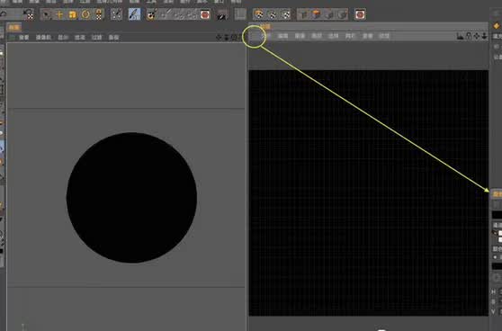Click the orange-tinted checkered sphere icon
This screenshot has width=502, height=331.
pyautogui.click(x=259, y=14)
